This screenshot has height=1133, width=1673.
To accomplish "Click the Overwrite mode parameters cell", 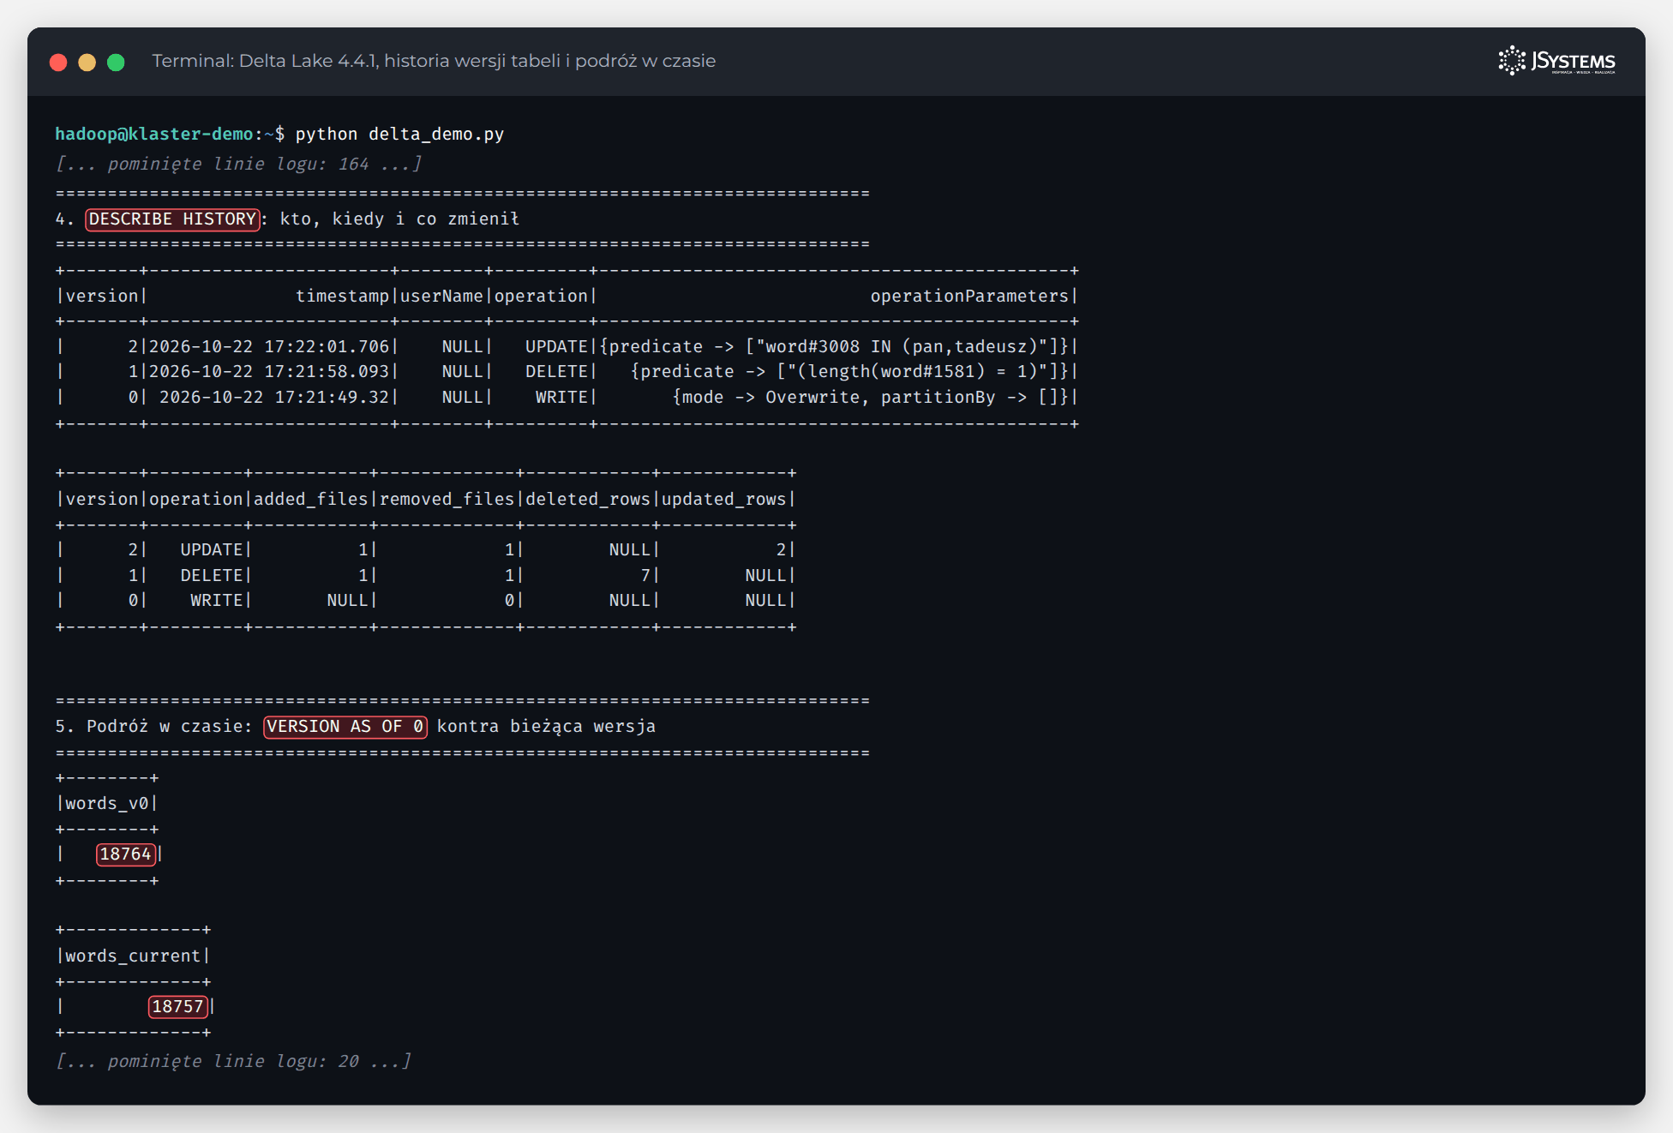I will [871, 398].
